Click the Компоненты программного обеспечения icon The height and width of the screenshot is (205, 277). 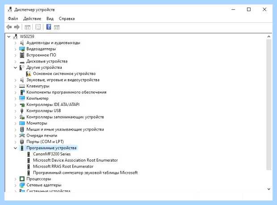(22, 92)
